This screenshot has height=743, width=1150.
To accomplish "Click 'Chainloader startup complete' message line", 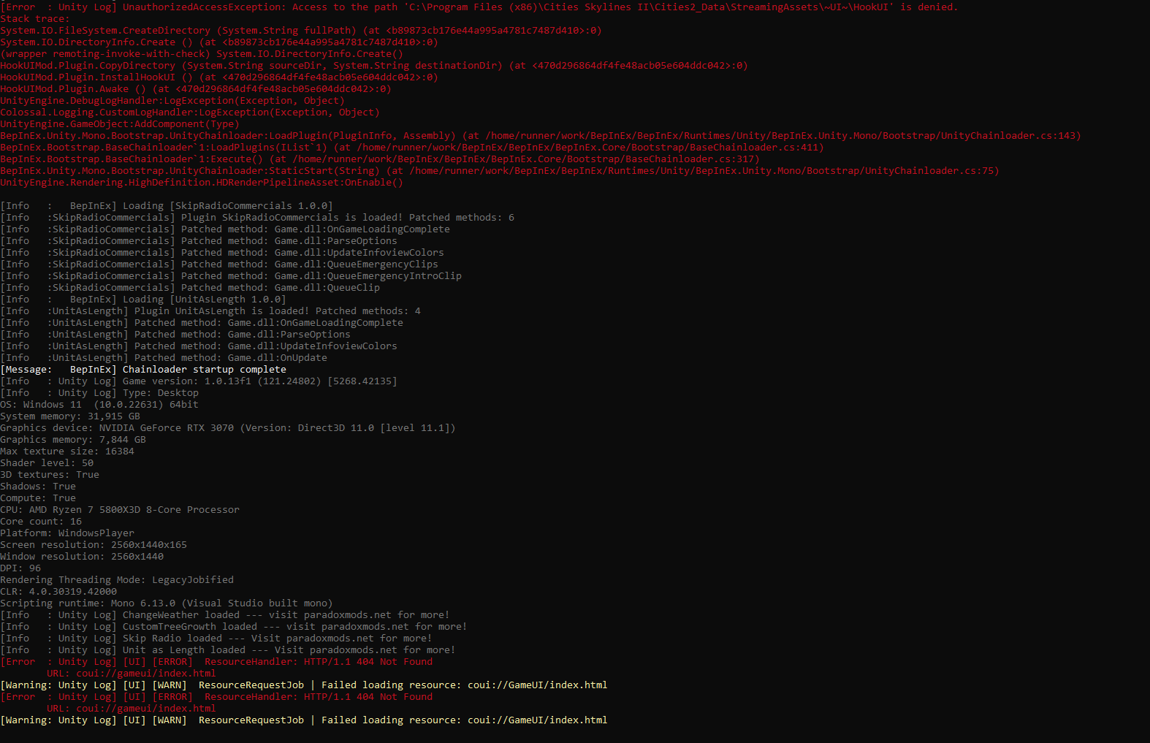I will [143, 370].
